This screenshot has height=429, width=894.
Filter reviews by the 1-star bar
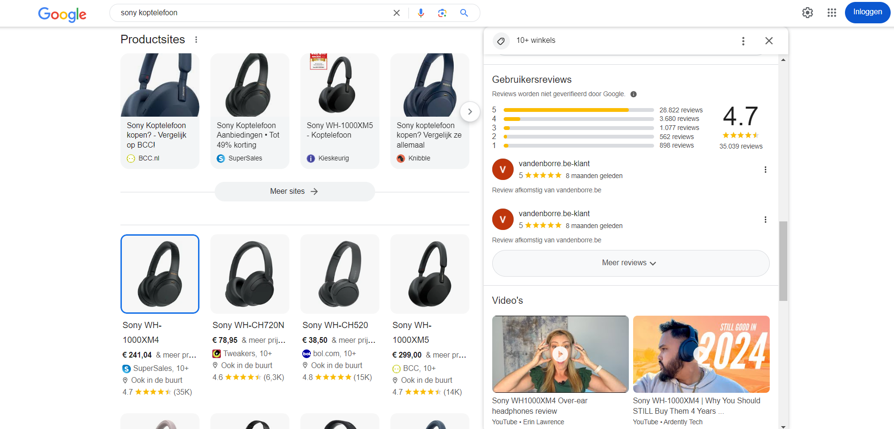pyautogui.click(x=578, y=146)
